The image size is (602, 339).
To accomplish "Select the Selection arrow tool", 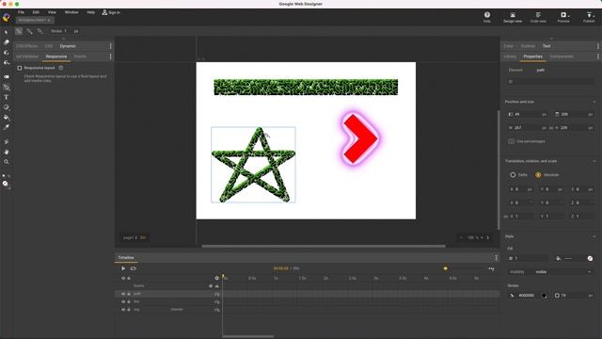I will [7, 32].
